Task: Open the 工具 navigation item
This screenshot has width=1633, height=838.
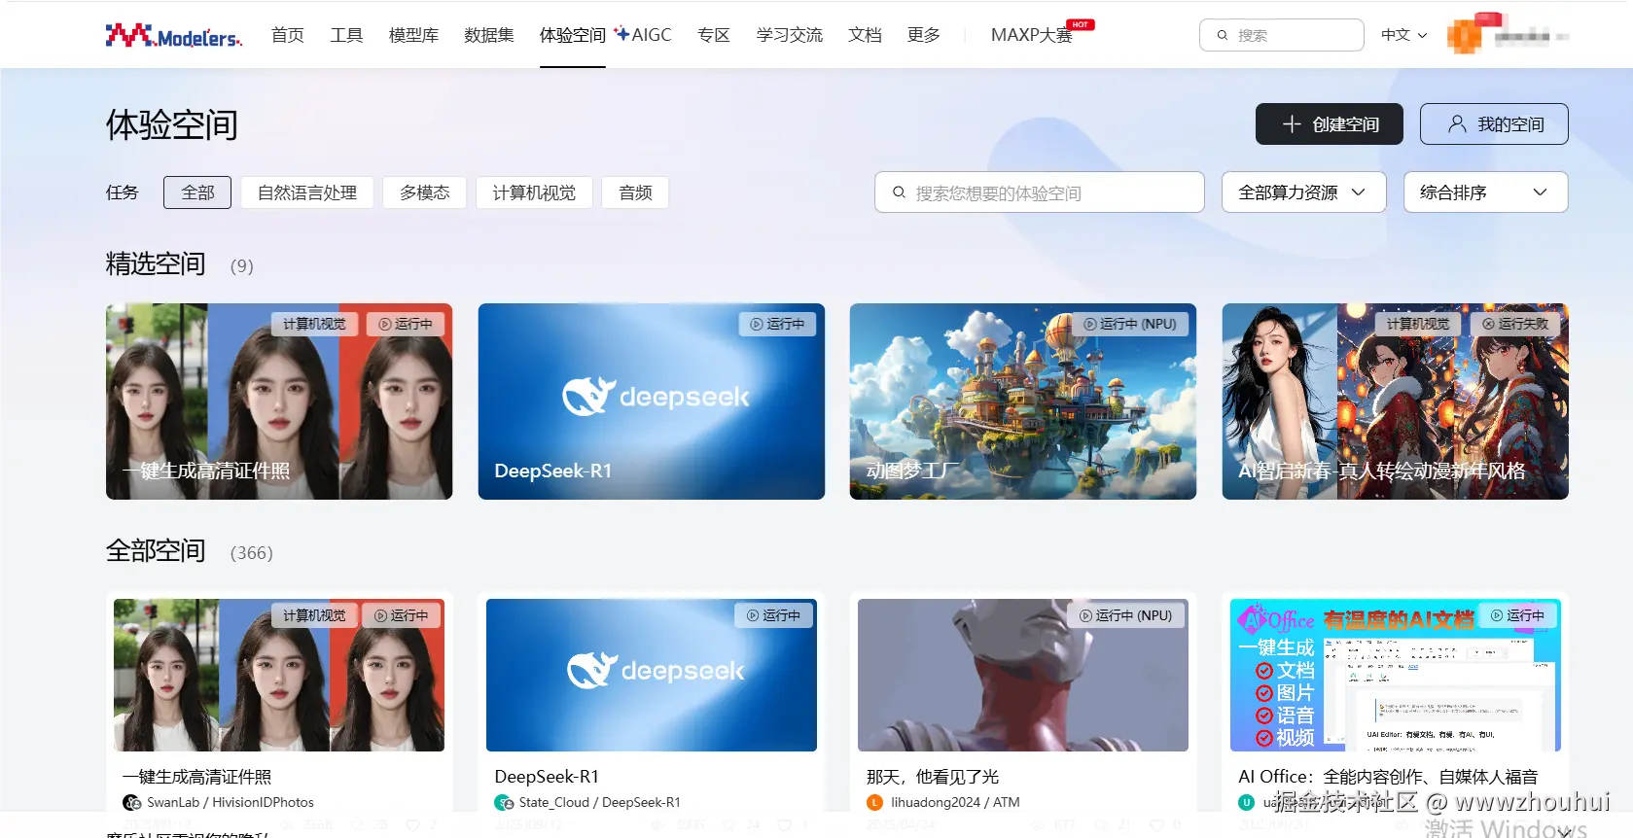Action: (x=346, y=35)
